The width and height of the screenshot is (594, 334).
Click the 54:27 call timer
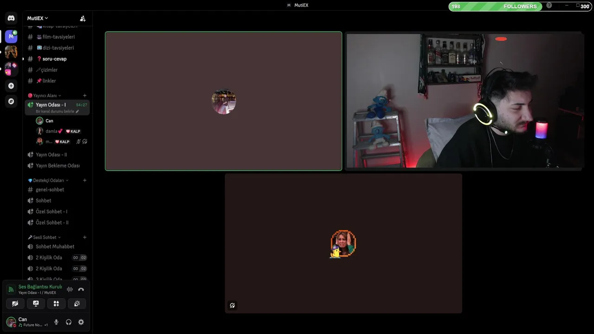pyautogui.click(x=82, y=105)
